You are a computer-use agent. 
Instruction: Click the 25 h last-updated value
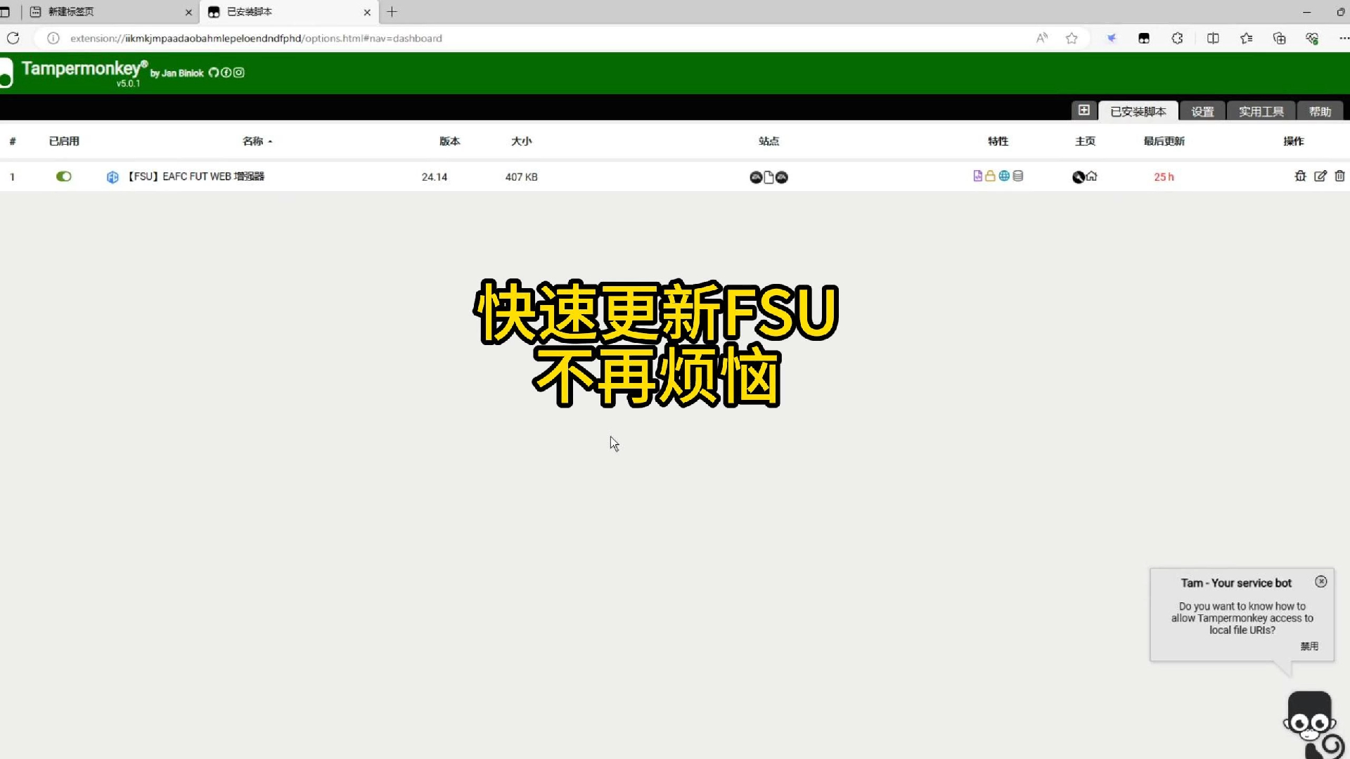(1164, 177)
